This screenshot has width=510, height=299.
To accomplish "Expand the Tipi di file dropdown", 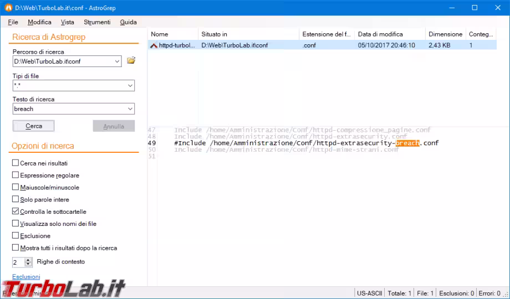I will [130, 86].
